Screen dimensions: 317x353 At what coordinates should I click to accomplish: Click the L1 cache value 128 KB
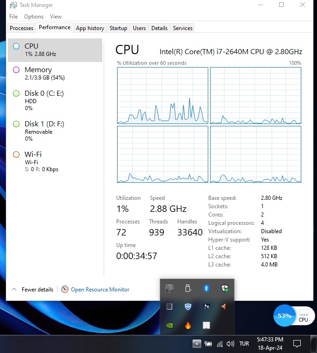pyautogui.click(x=269, y=248)
